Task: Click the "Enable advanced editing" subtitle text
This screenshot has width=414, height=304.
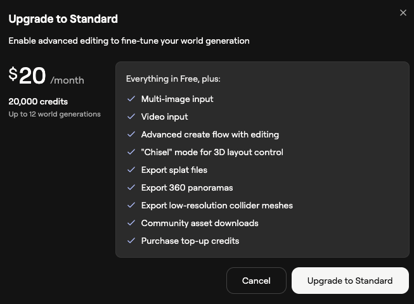Action: click(x=129, y=41)
